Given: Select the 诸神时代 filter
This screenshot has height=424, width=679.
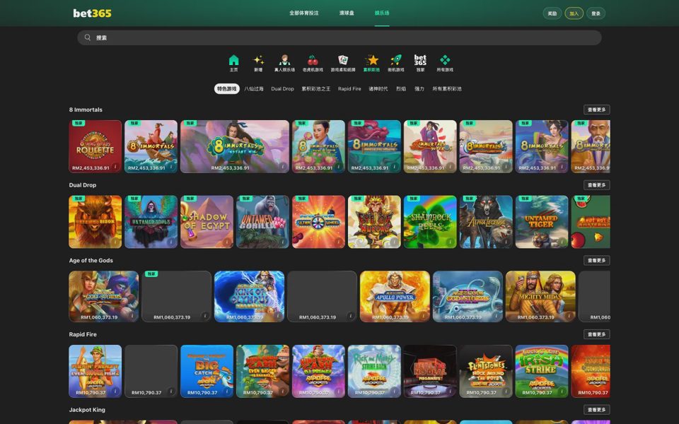Looking at the screenshot, I should point(378,89).
